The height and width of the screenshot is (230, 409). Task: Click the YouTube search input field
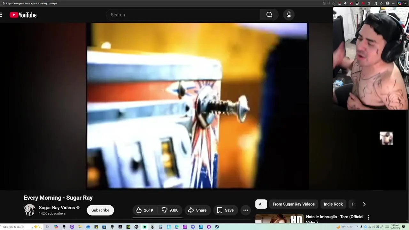183,15
